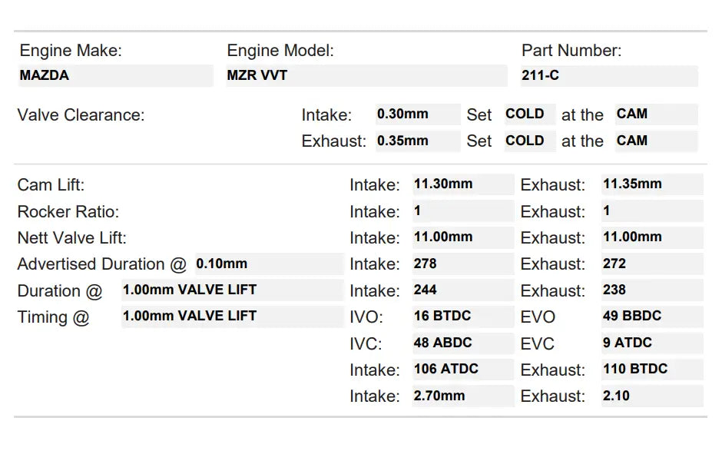Edit Advertised Duration Exhaust value 272
This screenshot has height=451, width=722.
[651, 264]
